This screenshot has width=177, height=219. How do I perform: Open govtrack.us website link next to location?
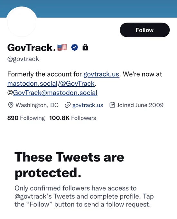(88, 105)
